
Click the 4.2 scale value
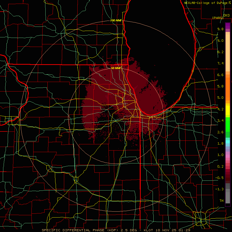(x=220, y=109)
